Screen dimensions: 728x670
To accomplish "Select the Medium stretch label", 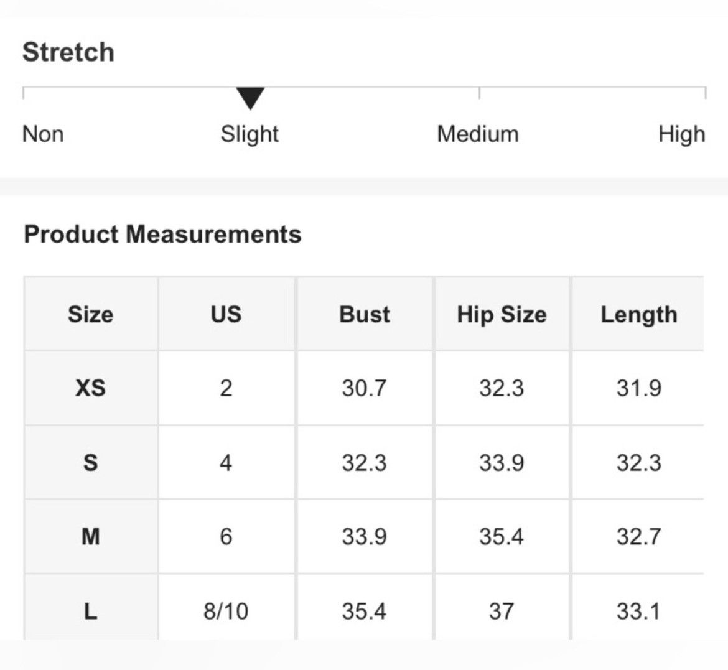I will click(x=478, y=134).
